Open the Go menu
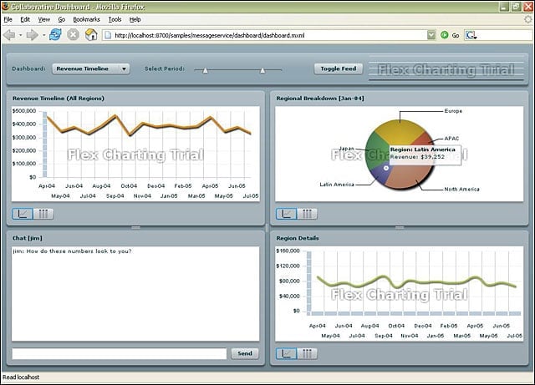Image resolution: width=535 pixels, height=385 pixels. pos(61,19)
